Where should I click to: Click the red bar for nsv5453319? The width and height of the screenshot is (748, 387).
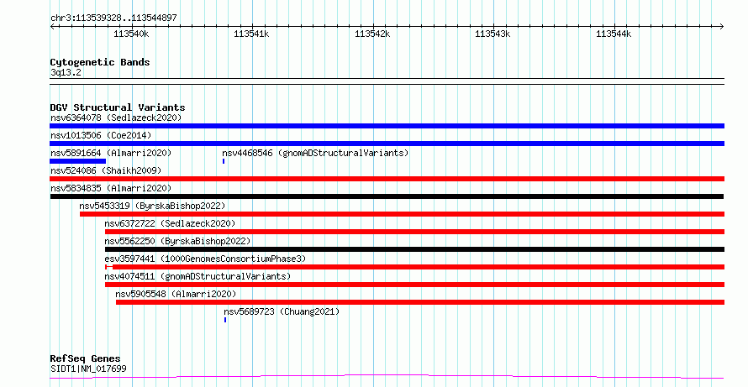[402, 214]
